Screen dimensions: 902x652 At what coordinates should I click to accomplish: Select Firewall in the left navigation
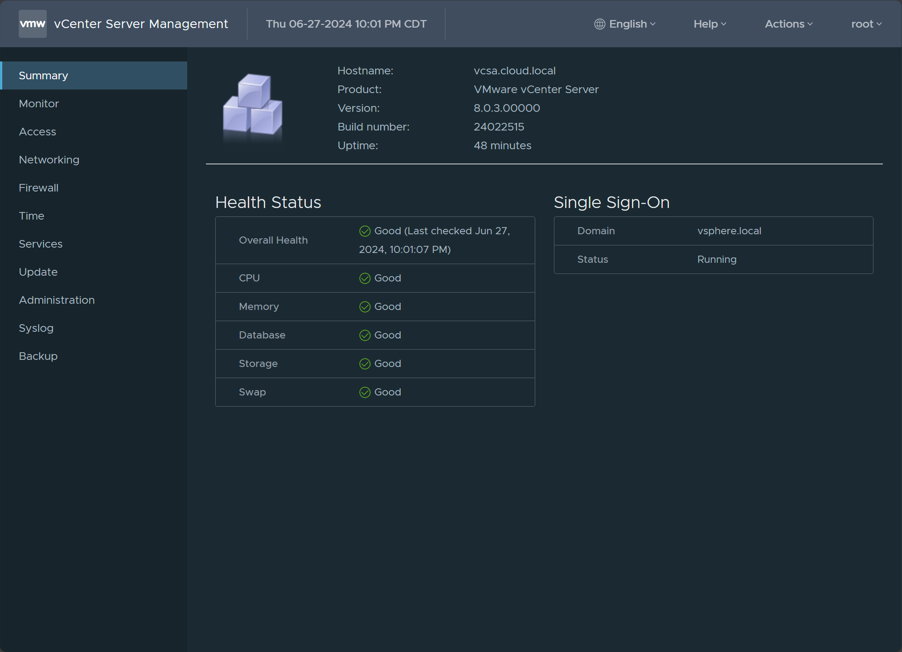point(38,188)
